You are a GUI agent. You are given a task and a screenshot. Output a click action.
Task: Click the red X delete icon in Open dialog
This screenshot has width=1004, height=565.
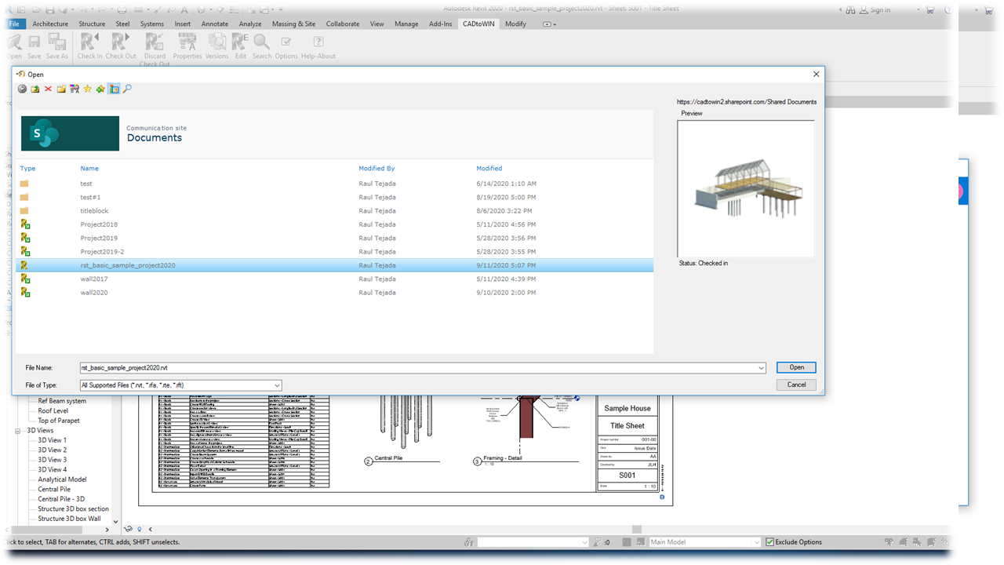[x=48, y=89]
